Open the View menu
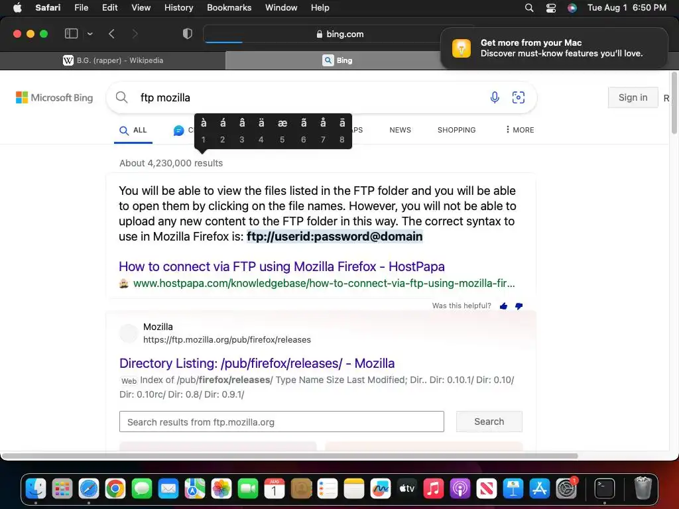Viewport: 679px width, 509px height. (141, 7)
